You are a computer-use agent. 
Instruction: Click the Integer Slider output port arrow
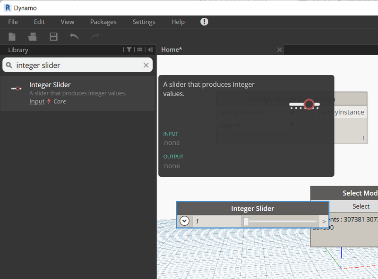pyautogui.click(x=324, y=222)
